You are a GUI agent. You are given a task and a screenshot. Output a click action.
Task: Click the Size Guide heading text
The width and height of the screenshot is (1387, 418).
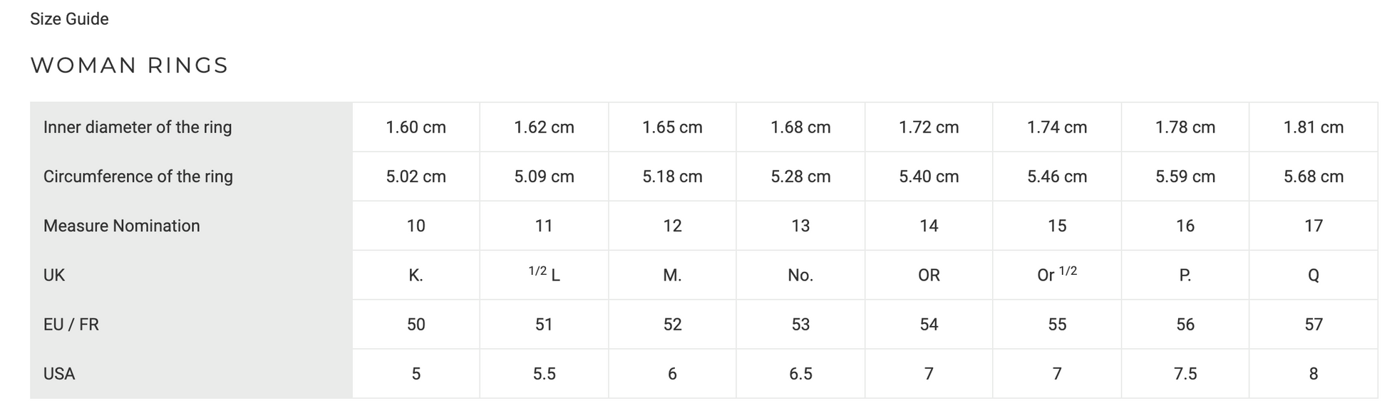[x=69, y=19]
